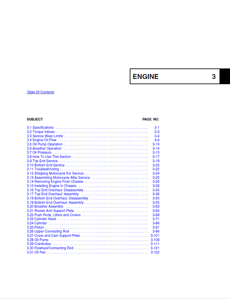230x299 pixels.
Task: Open the 3.25 Piston section
Action: click(x=35, y=228)
